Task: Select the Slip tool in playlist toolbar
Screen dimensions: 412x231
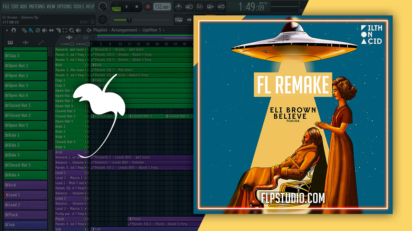Action: [x=51, y=30]
